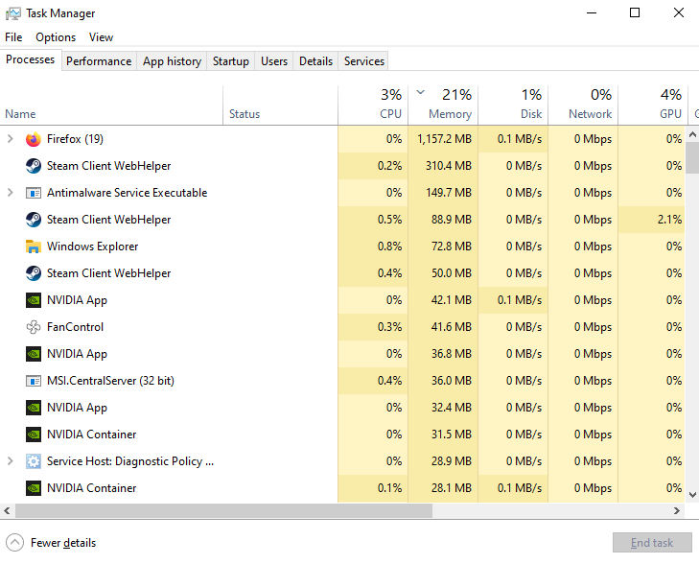This screenshot has height=564, width=699.
Task: Switch to the Performance tab
Action: tap(99, 61)
